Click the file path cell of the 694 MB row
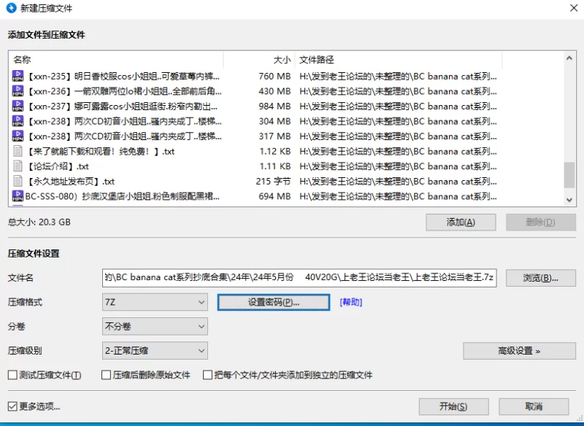584x426 pixels. [398, 196]
